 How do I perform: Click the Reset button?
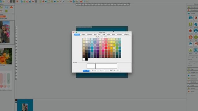[x=102, y=71]
